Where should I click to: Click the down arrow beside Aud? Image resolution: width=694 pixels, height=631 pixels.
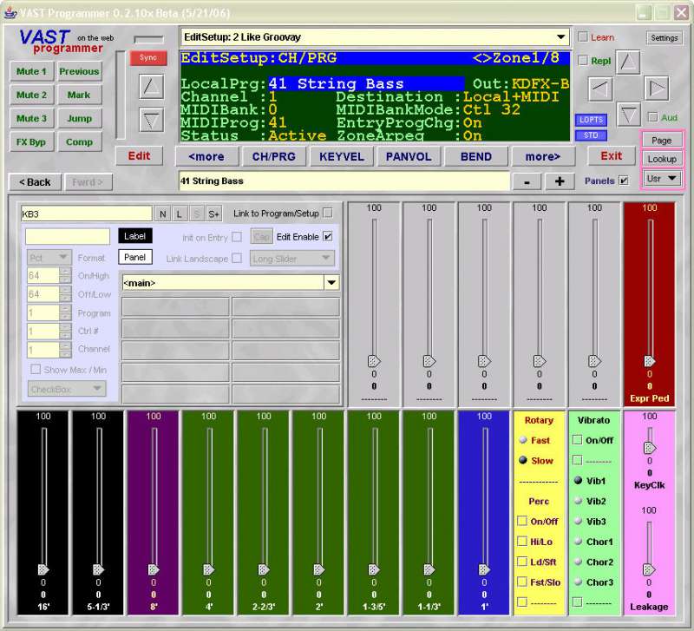click(x=629, y=114)
